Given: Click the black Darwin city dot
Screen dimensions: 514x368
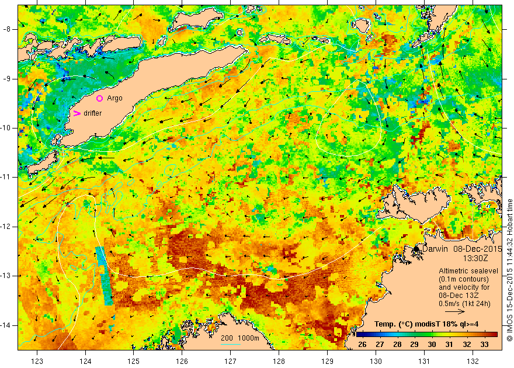Looking at the screenshot, I should [x=416, y=249].
